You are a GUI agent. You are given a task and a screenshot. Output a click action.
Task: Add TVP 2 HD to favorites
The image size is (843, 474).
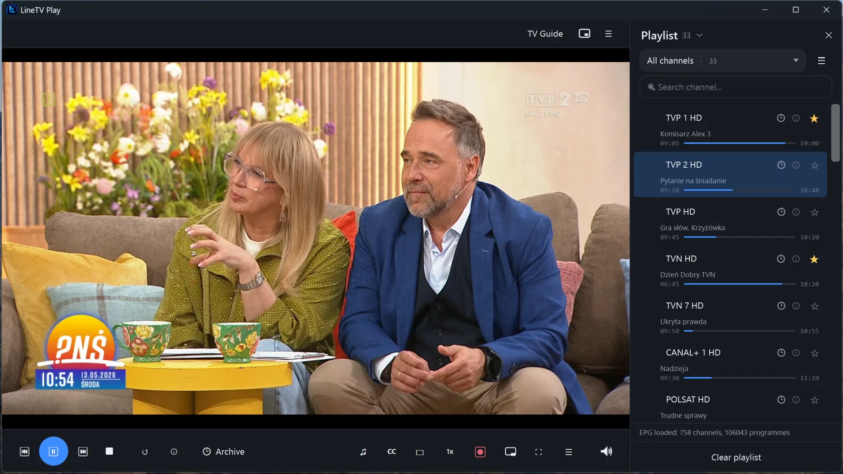(x=815, y=165)
